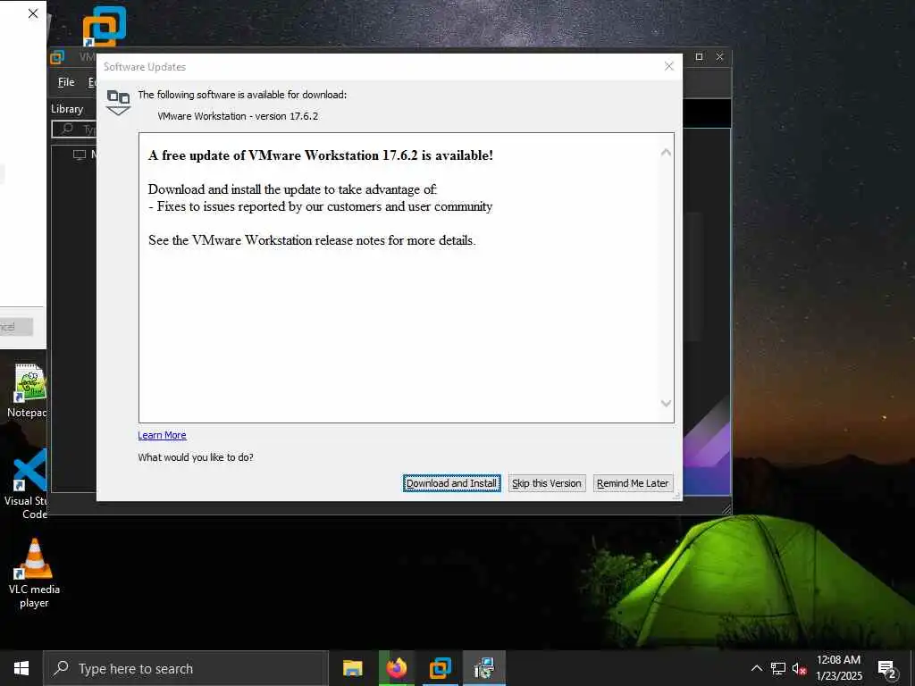Click the installer icon in taskbar
Viewport: 915px width, 686px height.
tap(483, 668)
